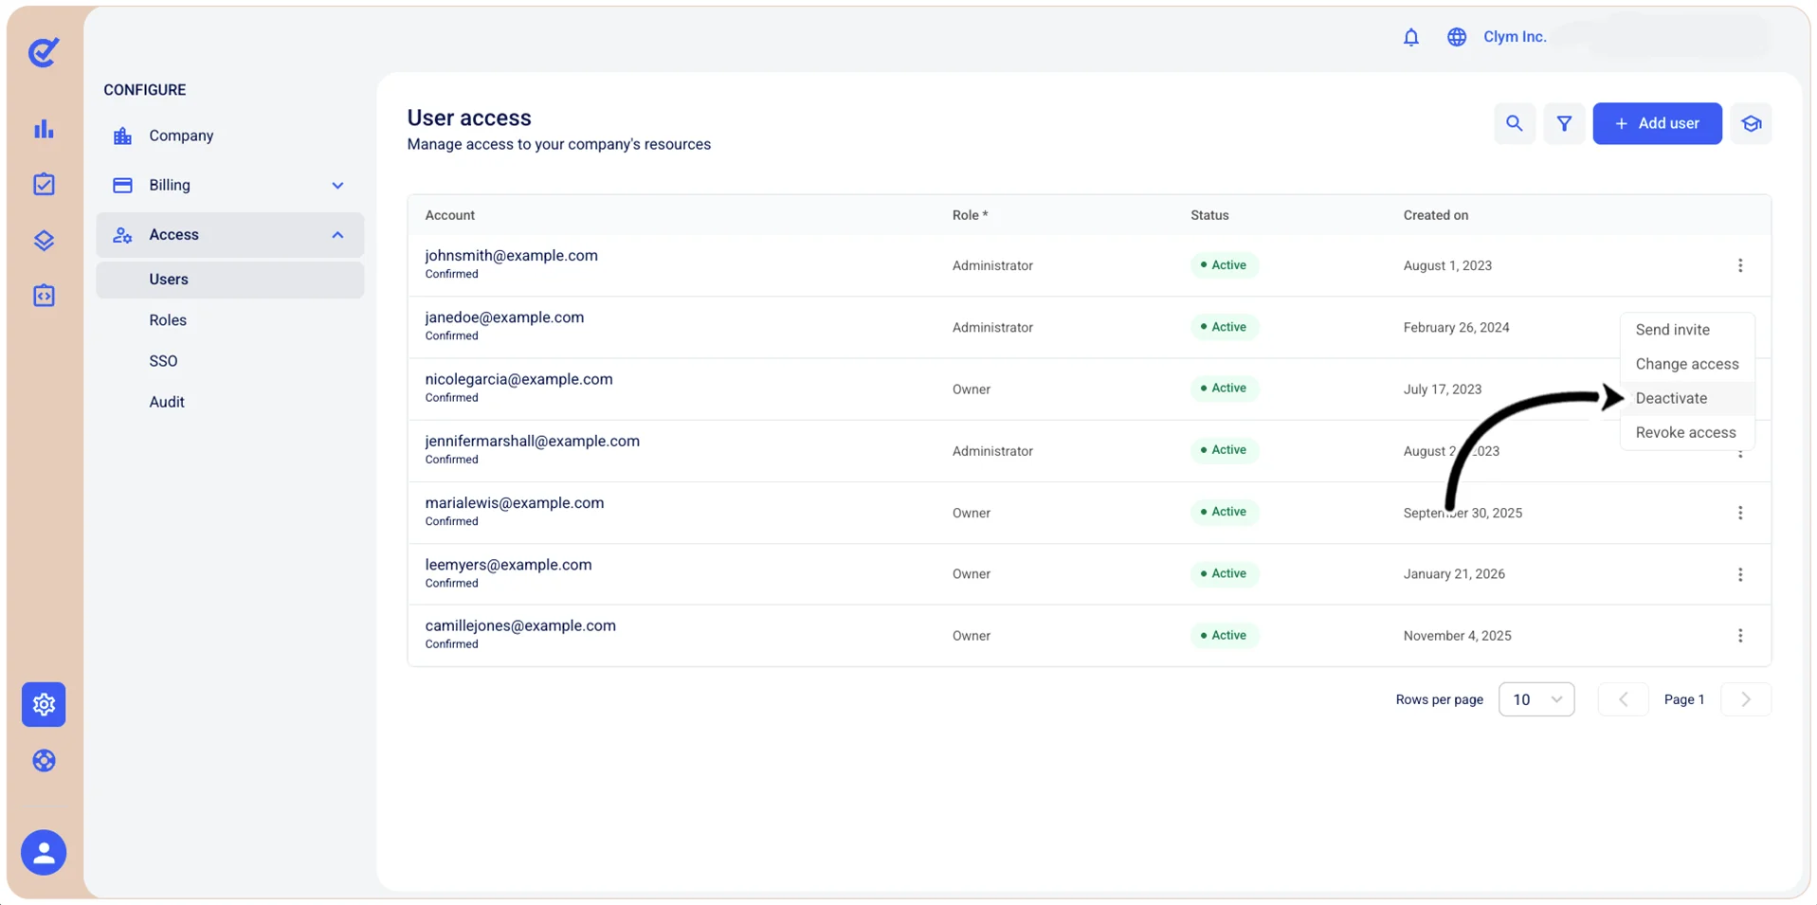Choose Change access in the context menu

coord(1687,364)
